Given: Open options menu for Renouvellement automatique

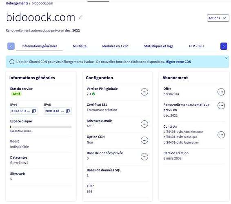Looking at the screenshot, I should coord(221,106).
